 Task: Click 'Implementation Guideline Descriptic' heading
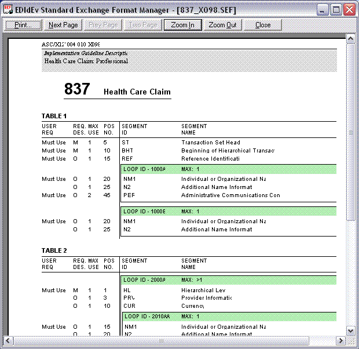(x=86, y=53)
